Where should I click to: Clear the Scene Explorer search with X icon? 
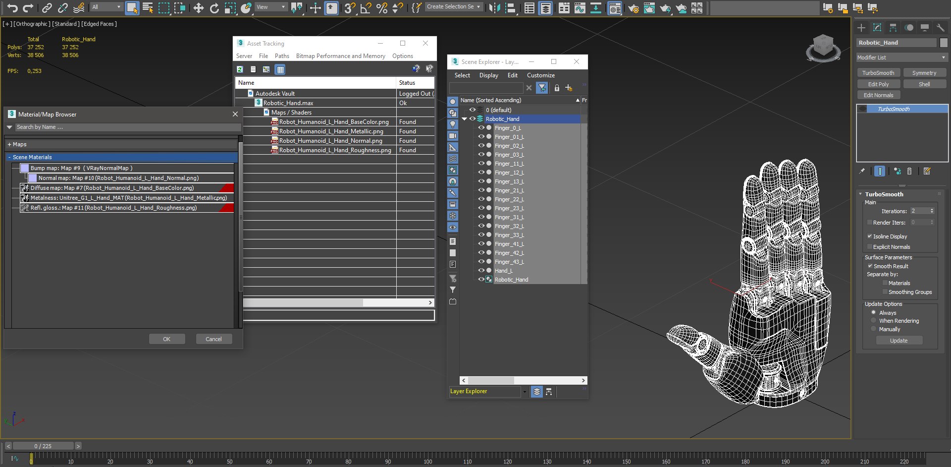529,88
